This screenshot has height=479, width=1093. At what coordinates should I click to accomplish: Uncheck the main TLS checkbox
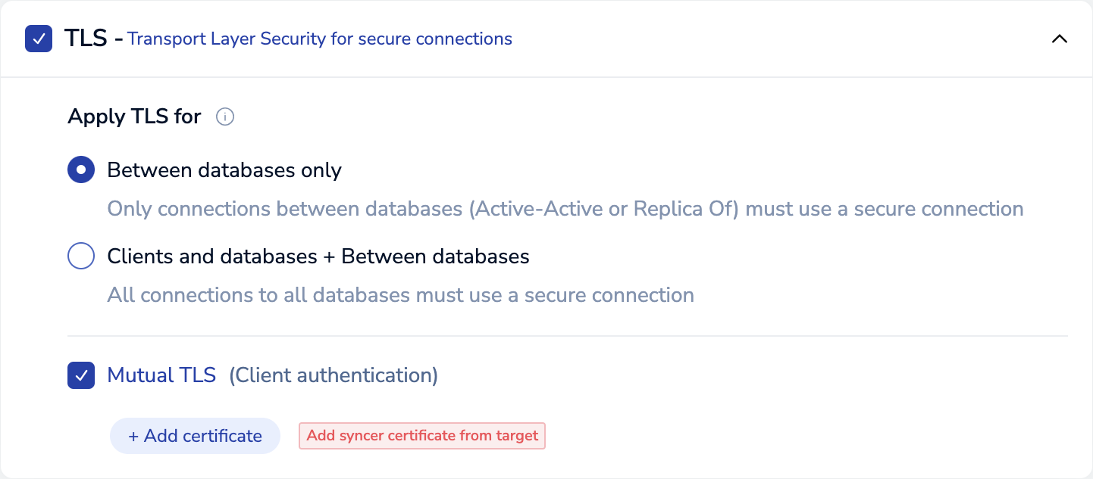click(39, 39)
